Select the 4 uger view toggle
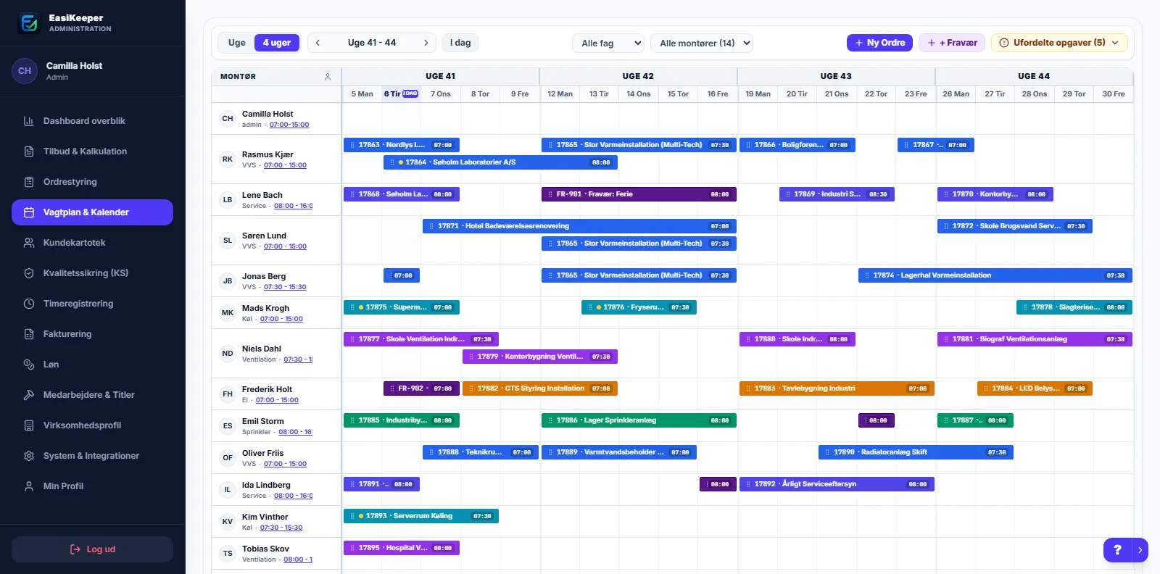The image size is (1160, 574). click(277, 43)
